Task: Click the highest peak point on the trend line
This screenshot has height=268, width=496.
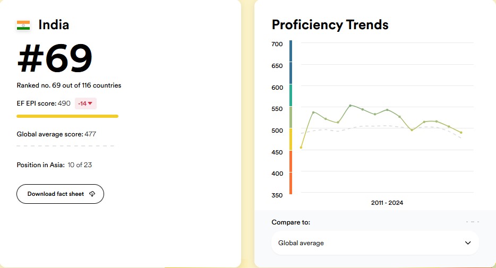Action: (350, 105)
